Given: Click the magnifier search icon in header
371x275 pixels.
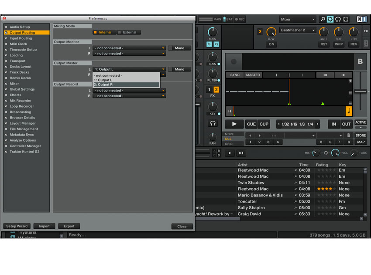Looking at the screenshot, I should point(322,19).
